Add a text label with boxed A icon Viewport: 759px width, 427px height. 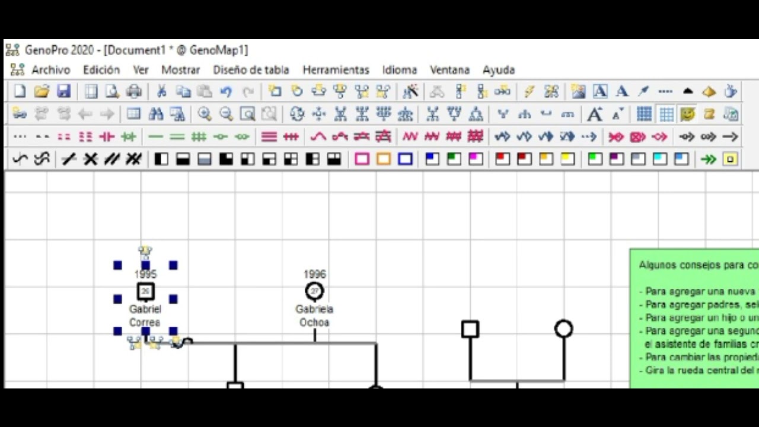pyautogui.click(x=600, y=91)
